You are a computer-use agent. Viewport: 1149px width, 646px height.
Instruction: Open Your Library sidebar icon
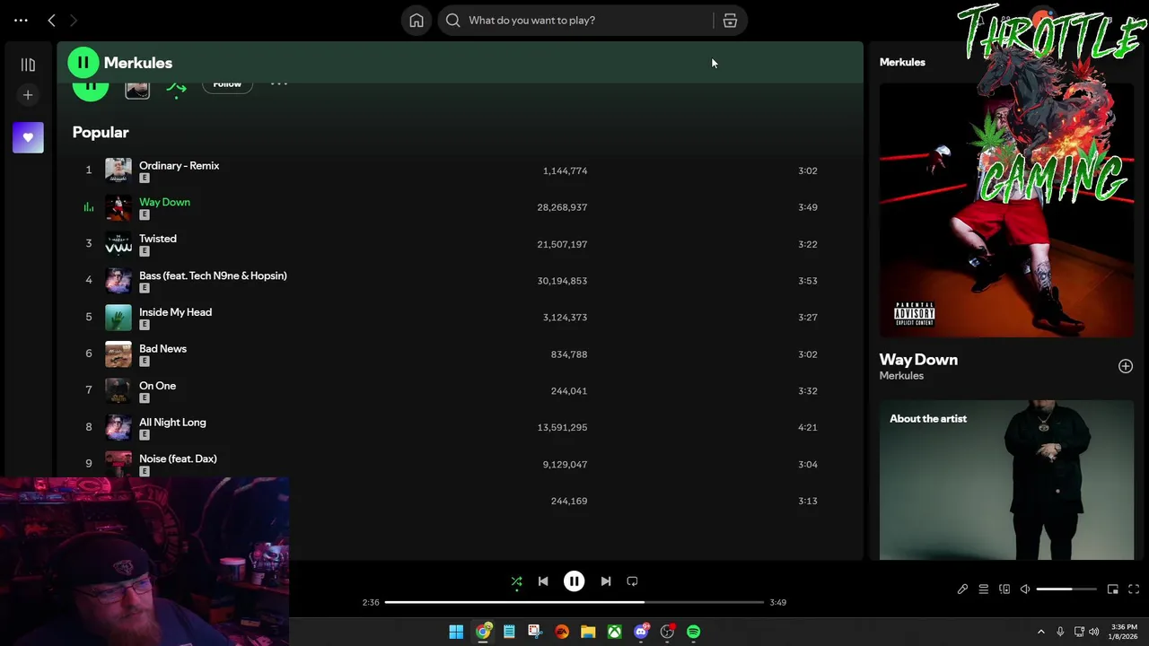(x=28, y=65)
